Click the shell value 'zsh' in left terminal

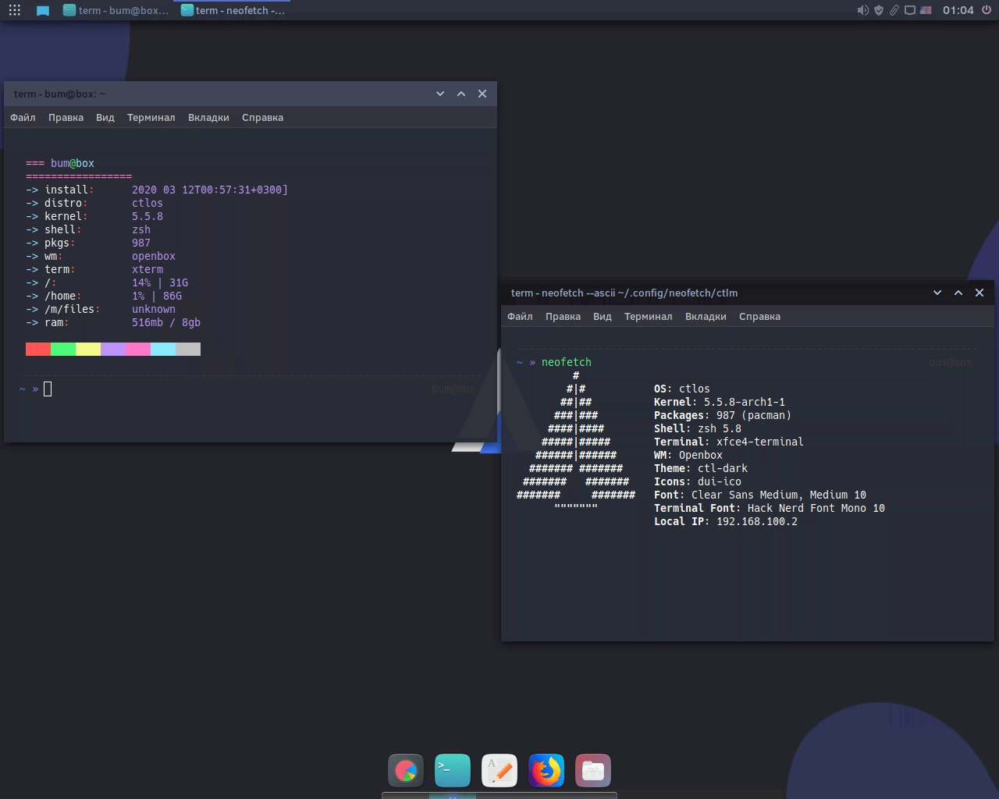coord(141,229)
